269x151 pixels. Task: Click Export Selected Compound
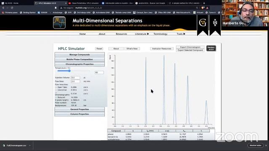tap(190, 50)
